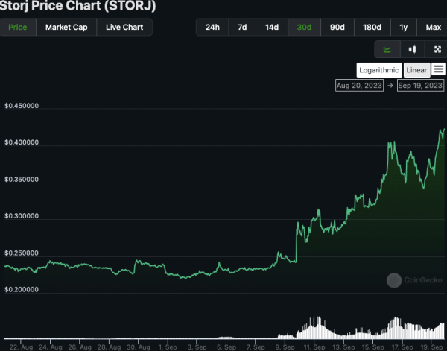Image resolution: width=447 pixels, height=351 pixels.
Task: Show the 90d price range
Action: [337, 28]
